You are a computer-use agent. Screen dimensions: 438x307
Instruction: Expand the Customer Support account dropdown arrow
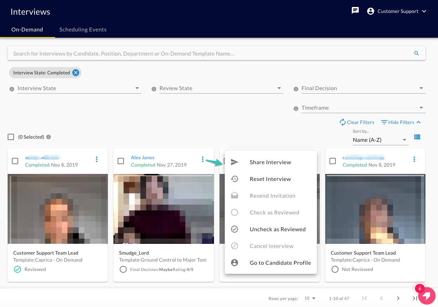pos(424,11)
